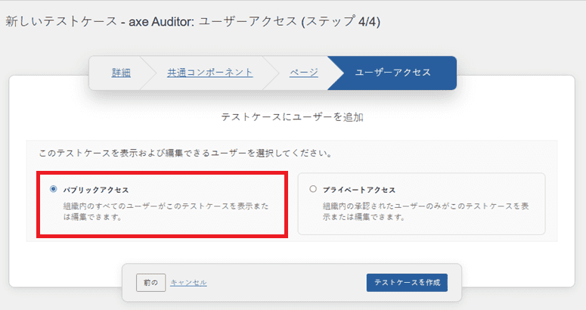The width and height of the screenshot is (586, 310).
Task: Click the chevron arrow after 共通コンポーネント
Action: 267,73
